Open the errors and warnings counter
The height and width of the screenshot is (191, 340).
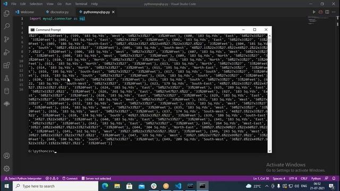point(52,178)
